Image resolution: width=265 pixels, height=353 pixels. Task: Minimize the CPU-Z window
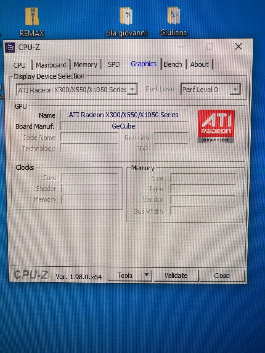pyautogui.click(x=181, y=47)
